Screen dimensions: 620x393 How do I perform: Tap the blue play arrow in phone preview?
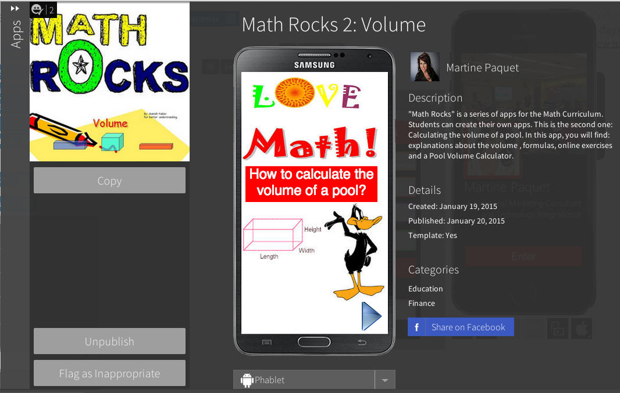pos(371,316)
